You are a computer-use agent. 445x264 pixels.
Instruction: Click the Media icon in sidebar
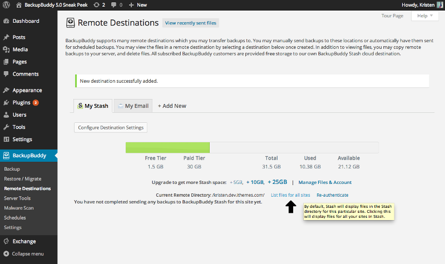6,49
